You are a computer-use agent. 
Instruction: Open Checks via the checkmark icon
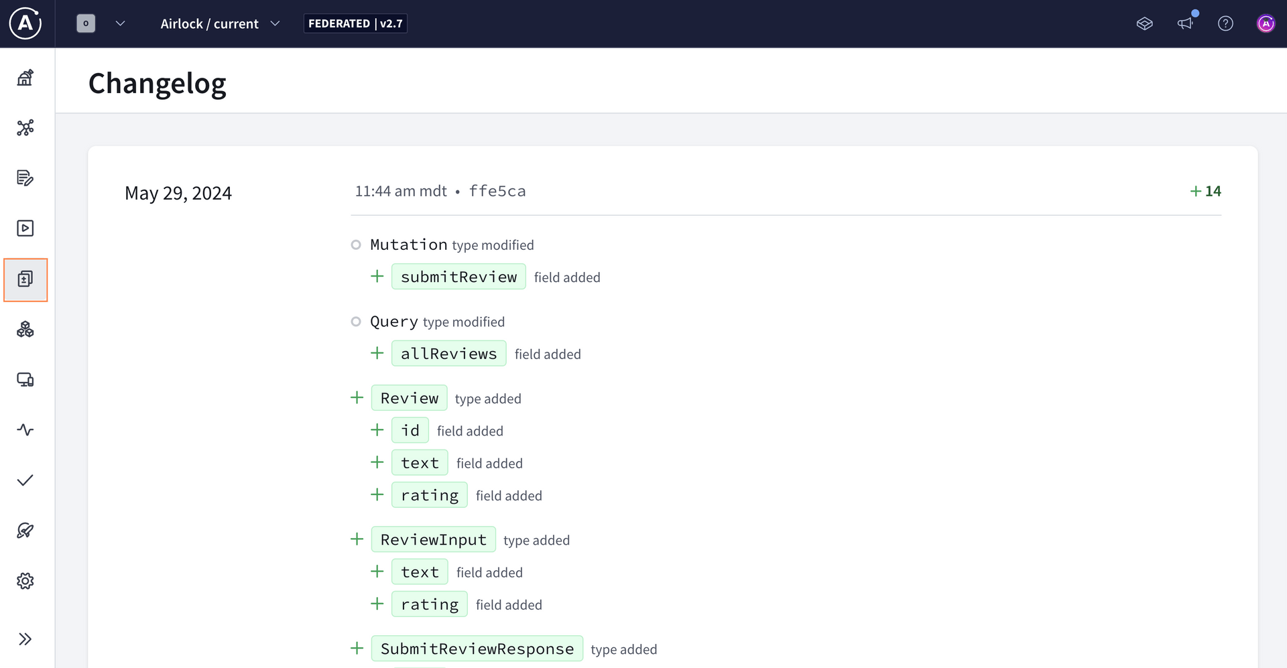(25, 480)
